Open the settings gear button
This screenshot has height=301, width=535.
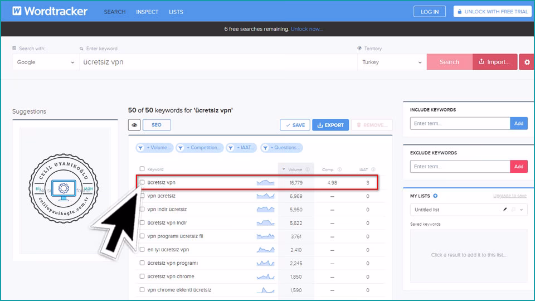[527, 62]
